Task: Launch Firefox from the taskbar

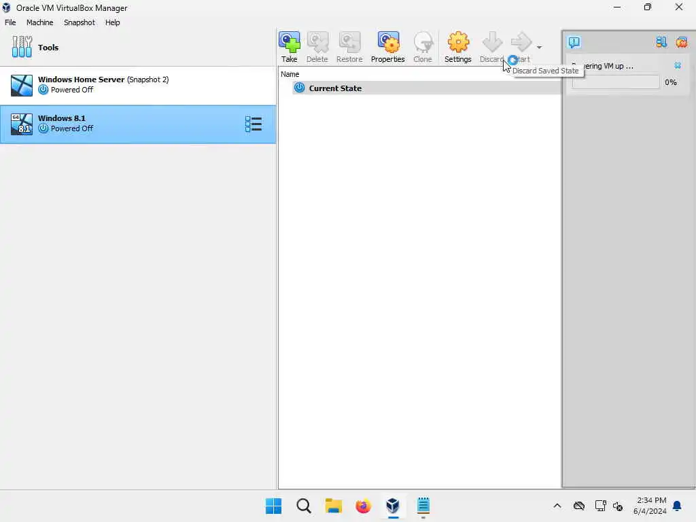Action: click(x=363, y=506)
